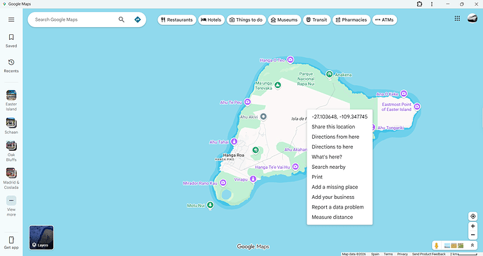The width and height of the screenshot is (483, 256).
Task: Open the Schaan recent thumbnail
Action: 11,123
